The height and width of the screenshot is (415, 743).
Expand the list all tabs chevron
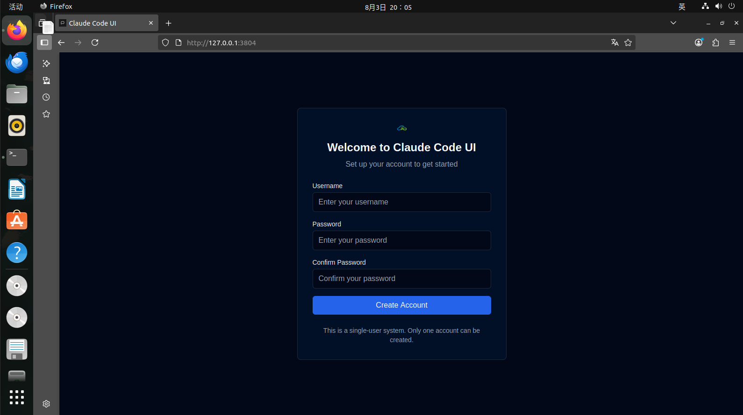[673, 23]
